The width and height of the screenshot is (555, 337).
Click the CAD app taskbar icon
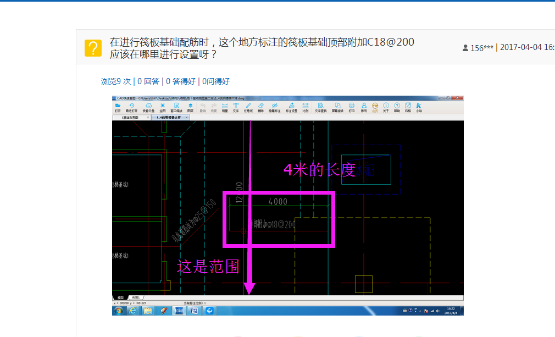179,311
